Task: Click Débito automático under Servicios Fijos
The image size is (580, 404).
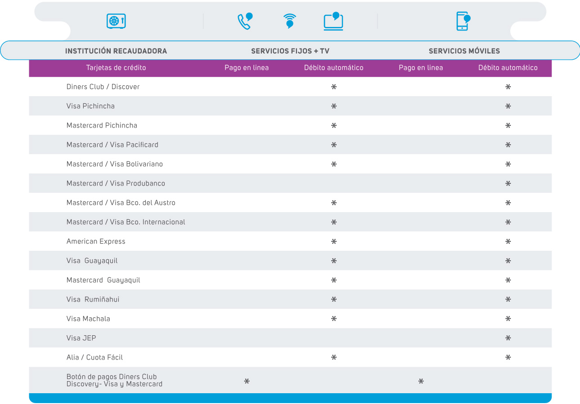Action: click(334, 68)
